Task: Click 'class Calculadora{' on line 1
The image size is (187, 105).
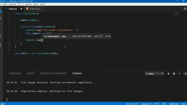Action: (27, 13)
